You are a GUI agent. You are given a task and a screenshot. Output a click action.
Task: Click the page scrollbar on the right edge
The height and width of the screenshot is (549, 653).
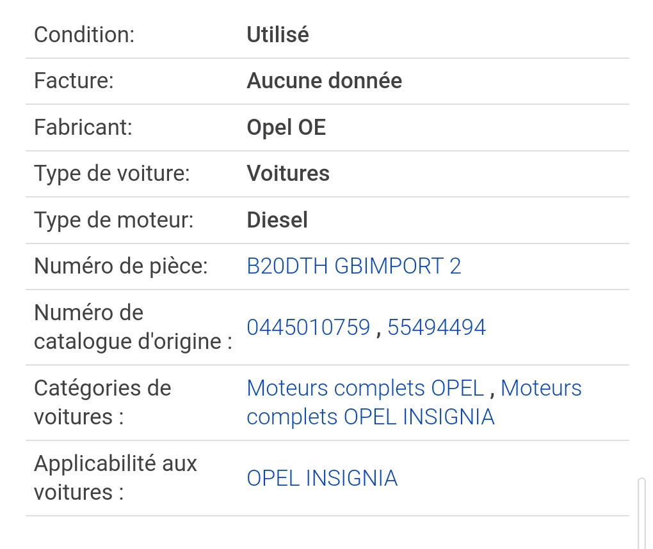tap(641, 513)
